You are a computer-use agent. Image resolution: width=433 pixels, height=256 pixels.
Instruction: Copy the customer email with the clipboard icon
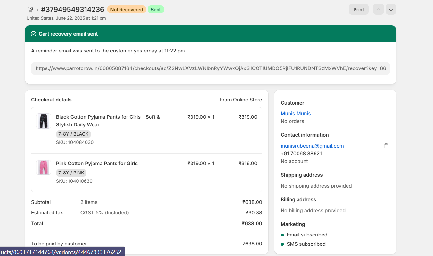coord(386,146)
